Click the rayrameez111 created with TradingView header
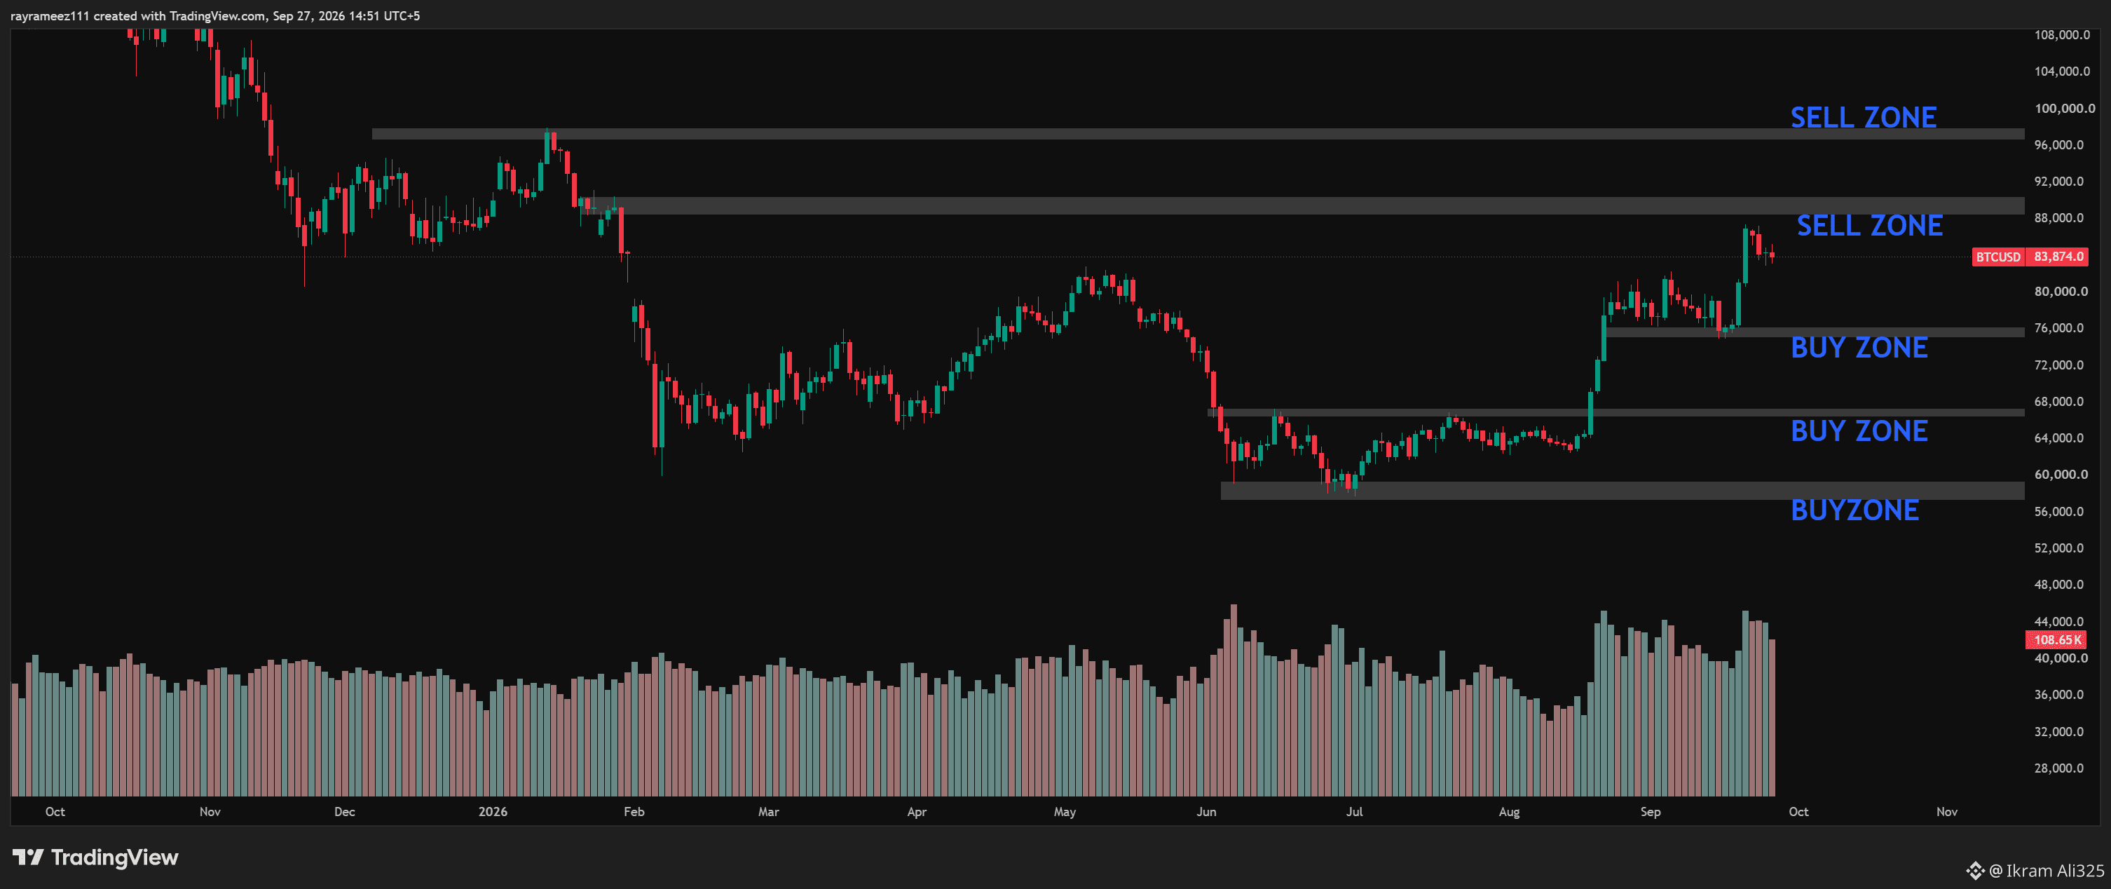Screen dimensions: 2111x889 click(x=214, y=15)
